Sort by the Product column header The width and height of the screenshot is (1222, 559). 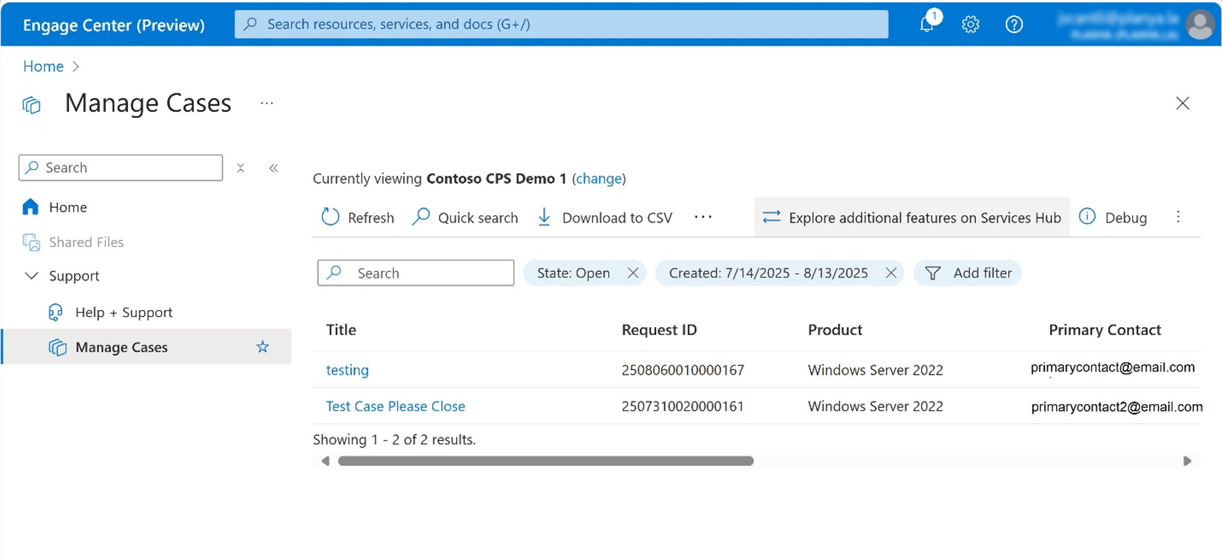pos(835,330)
